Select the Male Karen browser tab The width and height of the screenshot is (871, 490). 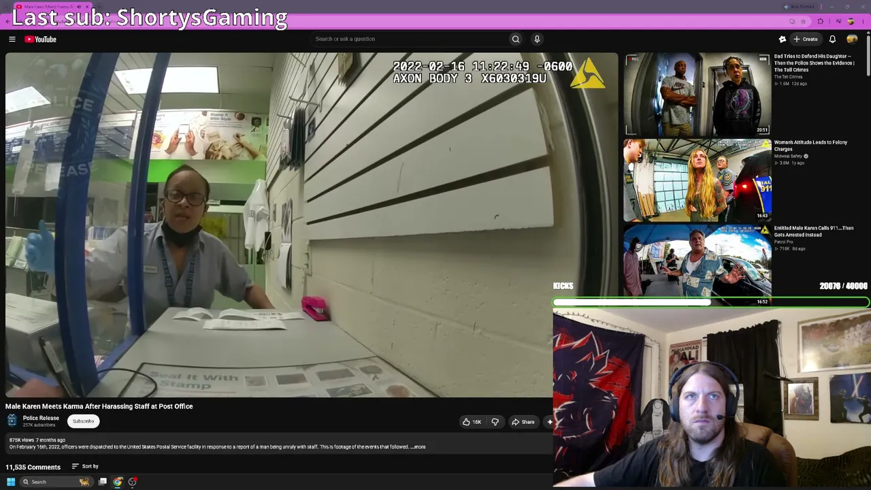click(52, 7)
